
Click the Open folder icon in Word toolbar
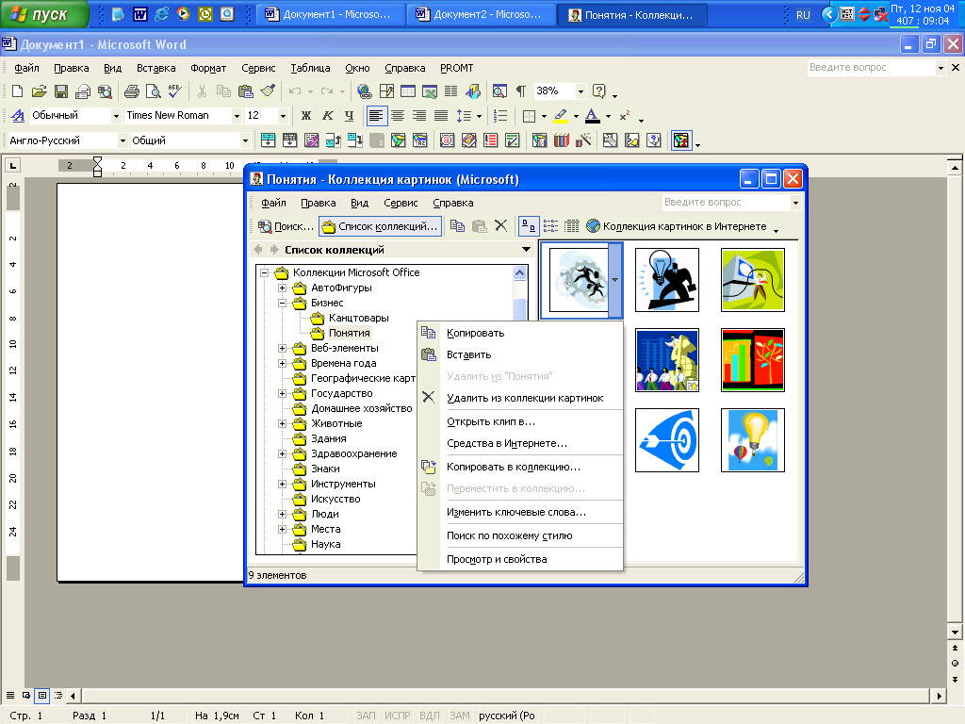coord(40,91)
